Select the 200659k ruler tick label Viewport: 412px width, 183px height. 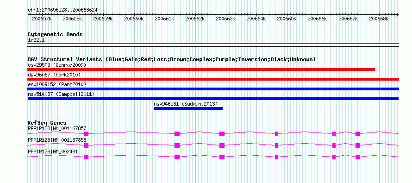tap(103, 19)
